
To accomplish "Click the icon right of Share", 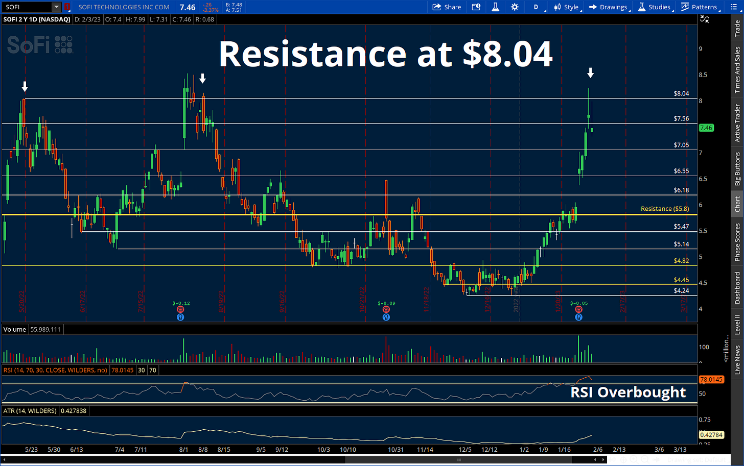I will pyautogui.click(x=476, y=7).
